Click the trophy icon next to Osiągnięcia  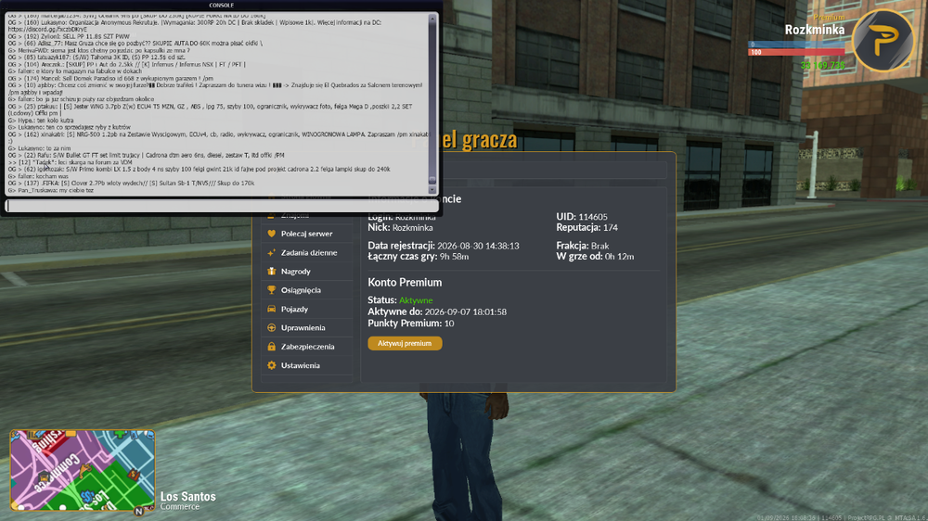[271, 290]
